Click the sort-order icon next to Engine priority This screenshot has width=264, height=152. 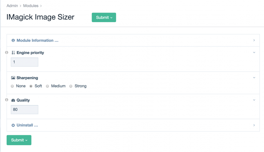coord(13,53)
